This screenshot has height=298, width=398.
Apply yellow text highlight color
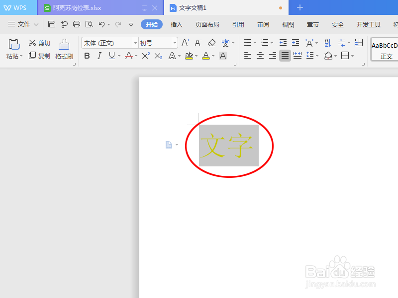pos(189,56)
